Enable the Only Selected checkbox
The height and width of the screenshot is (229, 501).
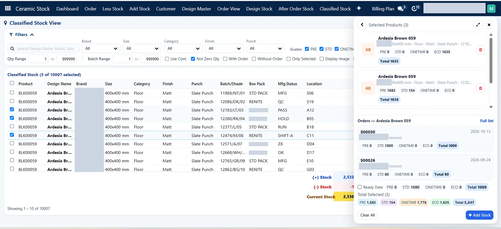click(x=288, y=59)
